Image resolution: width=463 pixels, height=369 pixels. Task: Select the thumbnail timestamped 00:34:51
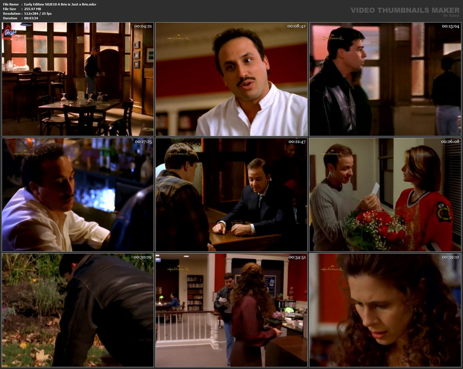[x=232, y=310]
